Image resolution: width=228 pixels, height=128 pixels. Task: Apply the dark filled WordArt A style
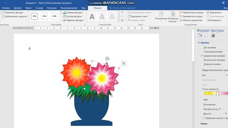click(92, 17)
